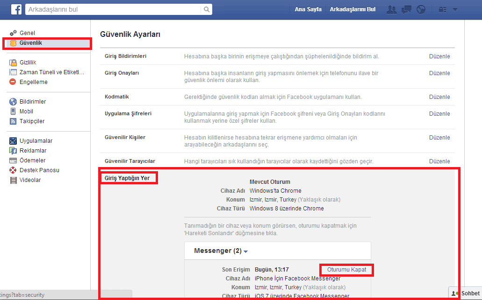Open messages icon in top bar

coord(406,9)
